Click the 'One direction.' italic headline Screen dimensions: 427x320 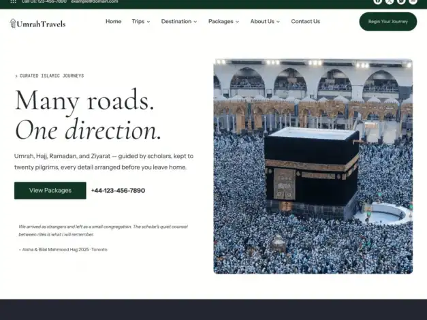(89, 130)
